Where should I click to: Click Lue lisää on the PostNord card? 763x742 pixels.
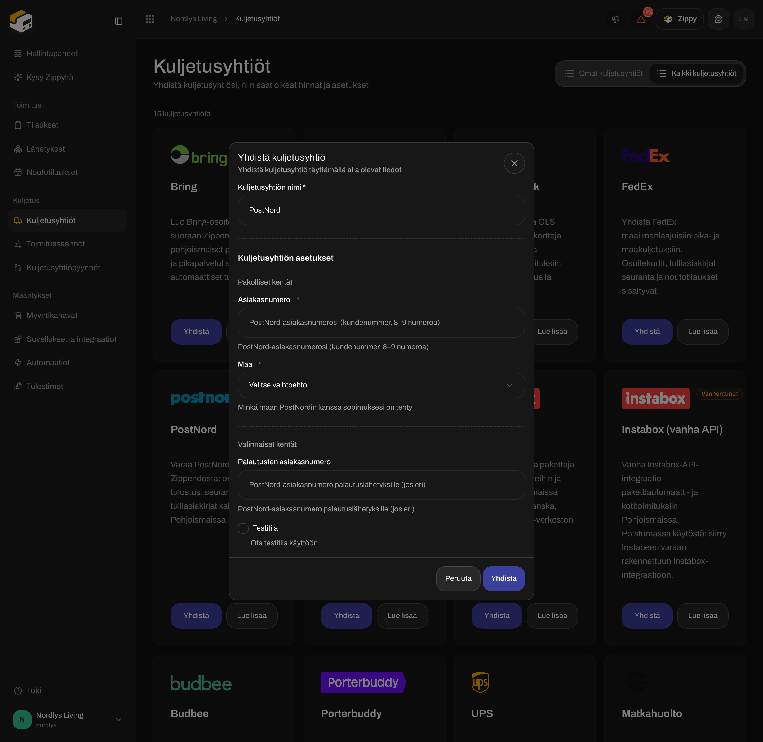252,616
